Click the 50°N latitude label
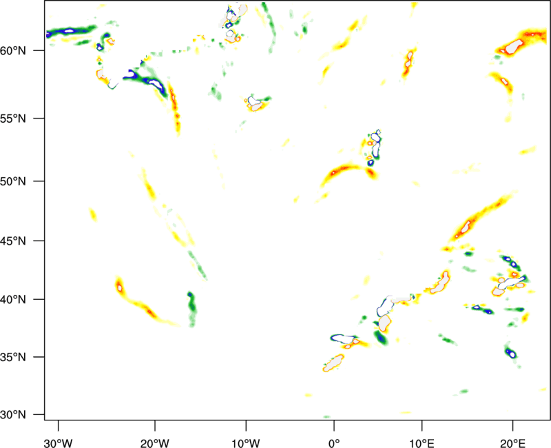The height and width of the screenshot is (448, 551). [x=13, y=181]
